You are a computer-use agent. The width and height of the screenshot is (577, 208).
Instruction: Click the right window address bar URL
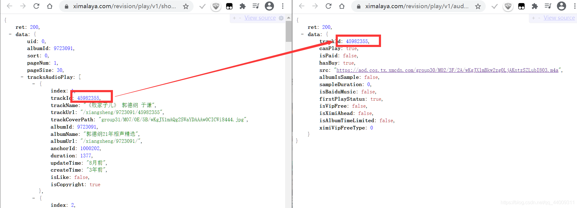click(417, 6)
